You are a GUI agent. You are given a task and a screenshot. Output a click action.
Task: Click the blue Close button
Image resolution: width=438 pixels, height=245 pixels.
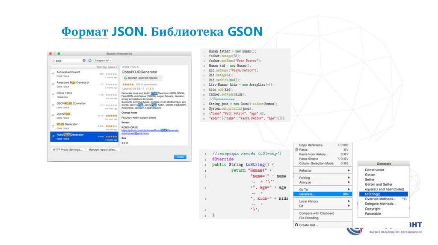(180, 157)
